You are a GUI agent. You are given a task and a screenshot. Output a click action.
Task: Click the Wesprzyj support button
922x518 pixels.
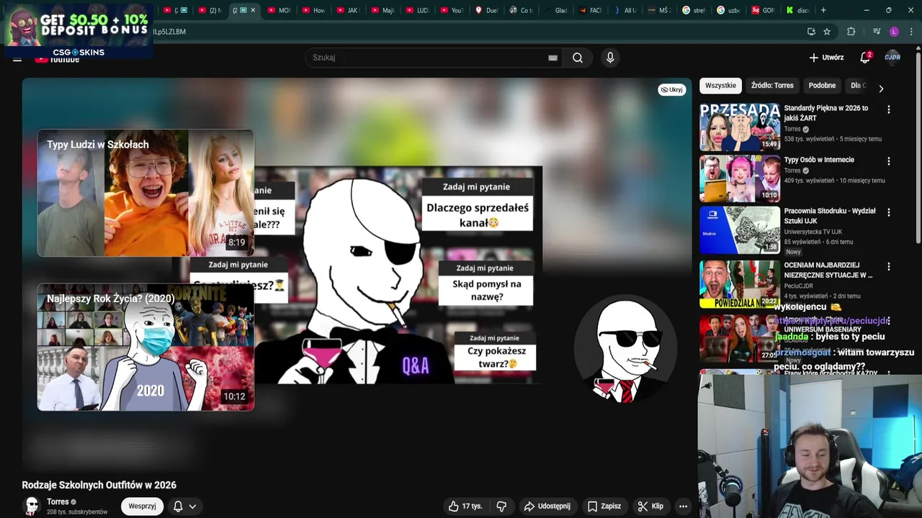142,506
